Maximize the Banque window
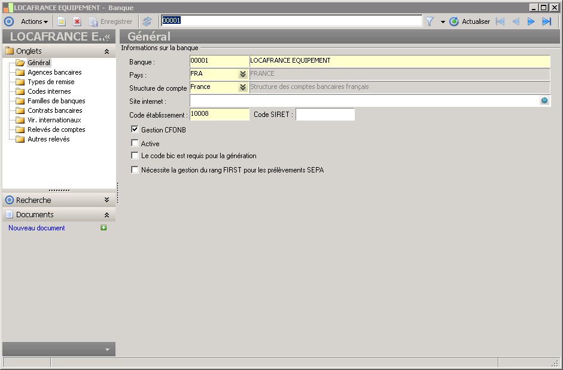The image size is (563, 370). click(x=544, y=8)
